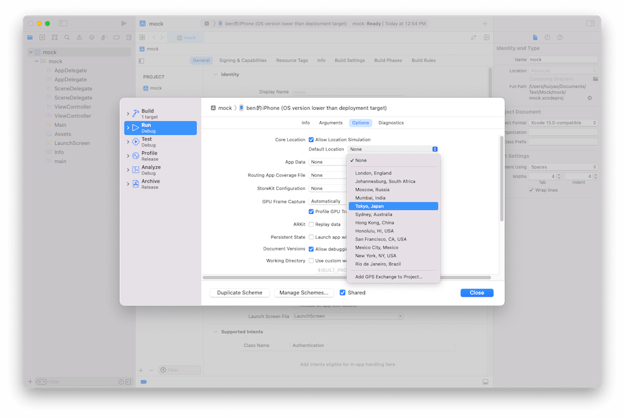Click the Run button in Xcode toolbar
Screen dimensions: 624x418
pos(124,24)
